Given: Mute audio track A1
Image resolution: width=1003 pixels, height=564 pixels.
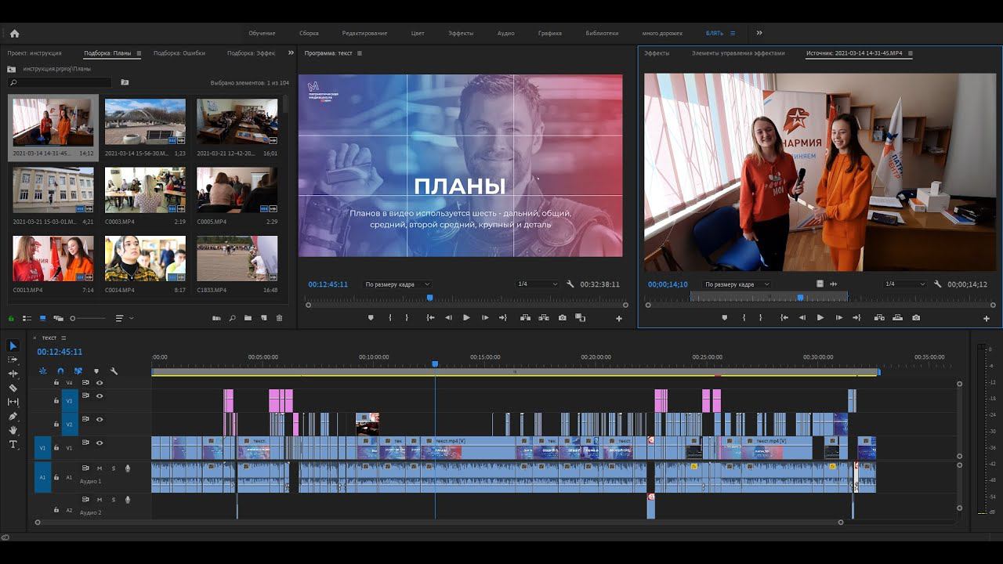Looking at the screenshot, I should click(100, 468).
